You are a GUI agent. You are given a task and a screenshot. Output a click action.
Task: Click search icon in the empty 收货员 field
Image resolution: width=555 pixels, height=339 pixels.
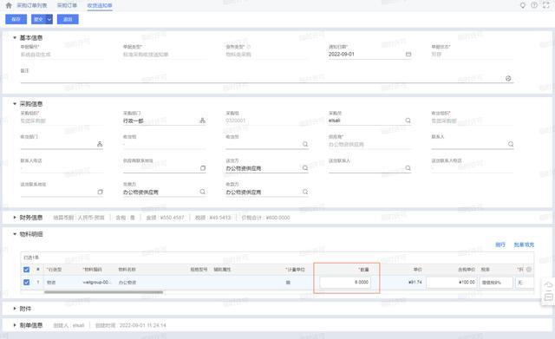[x=305, y=144]
